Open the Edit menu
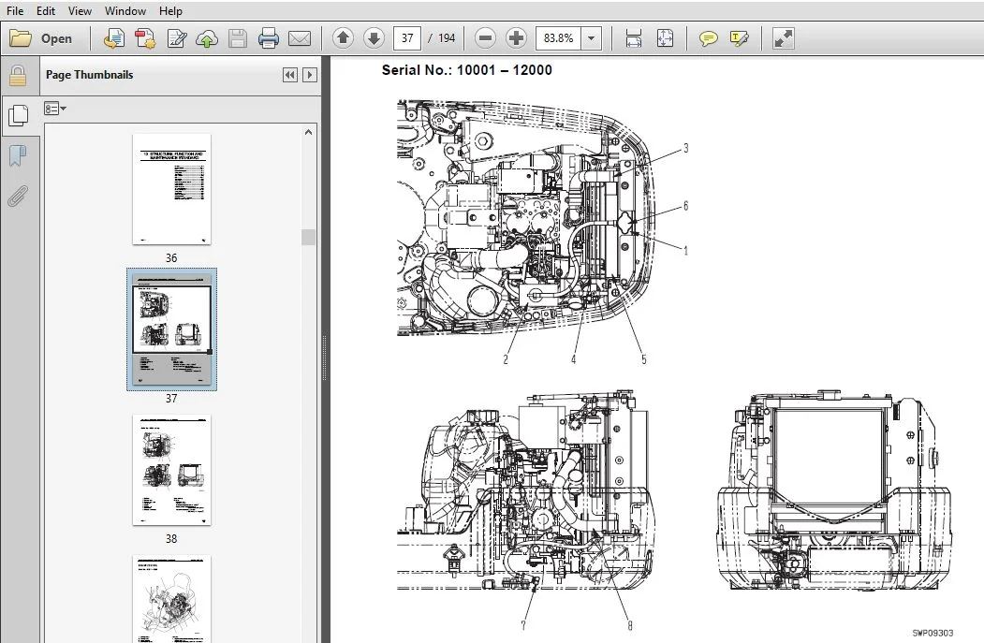This screenshot has width=984, height=643. pyautogui.click(x=46, y=10)
